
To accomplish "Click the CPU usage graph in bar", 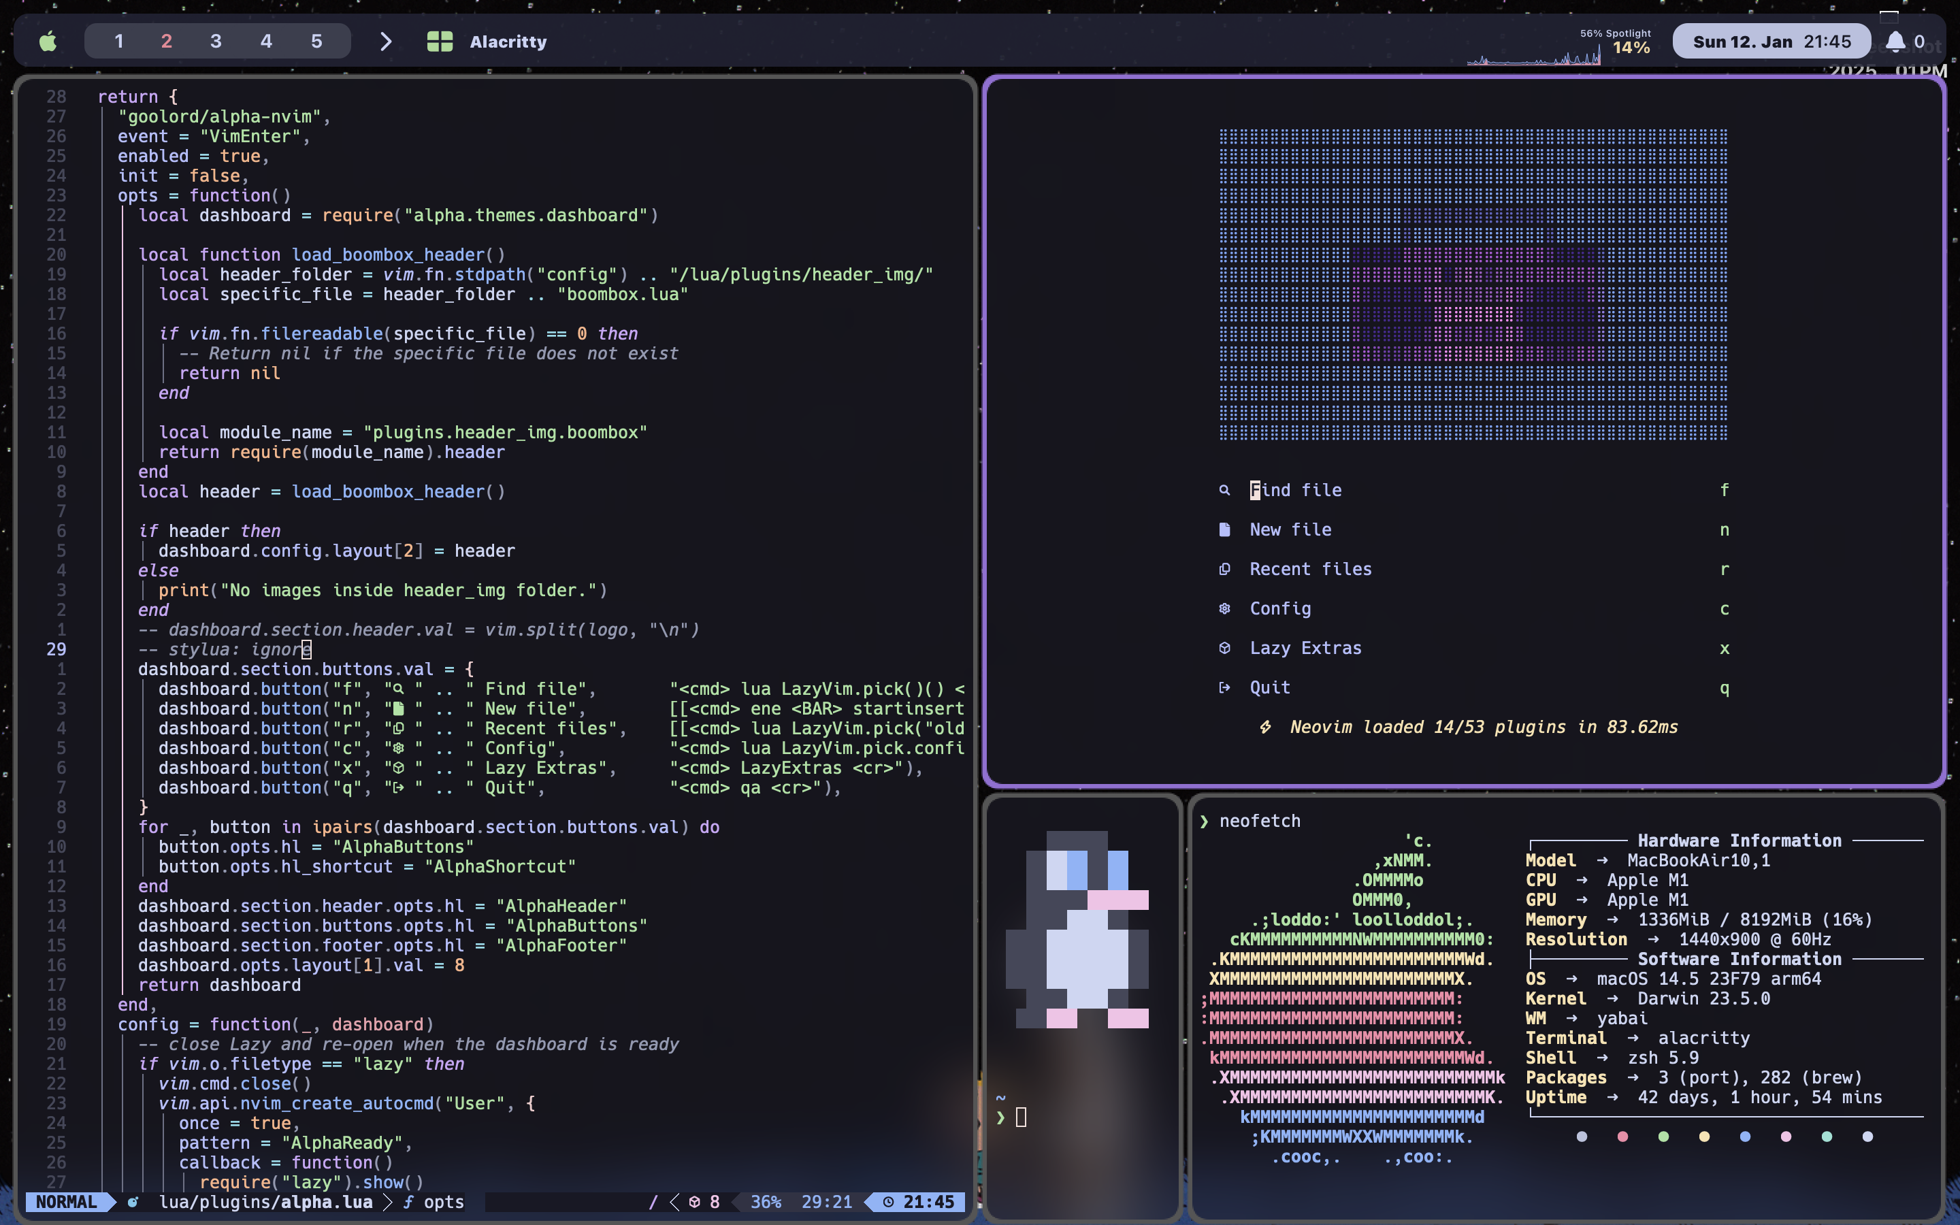I will click(1533, 55).
